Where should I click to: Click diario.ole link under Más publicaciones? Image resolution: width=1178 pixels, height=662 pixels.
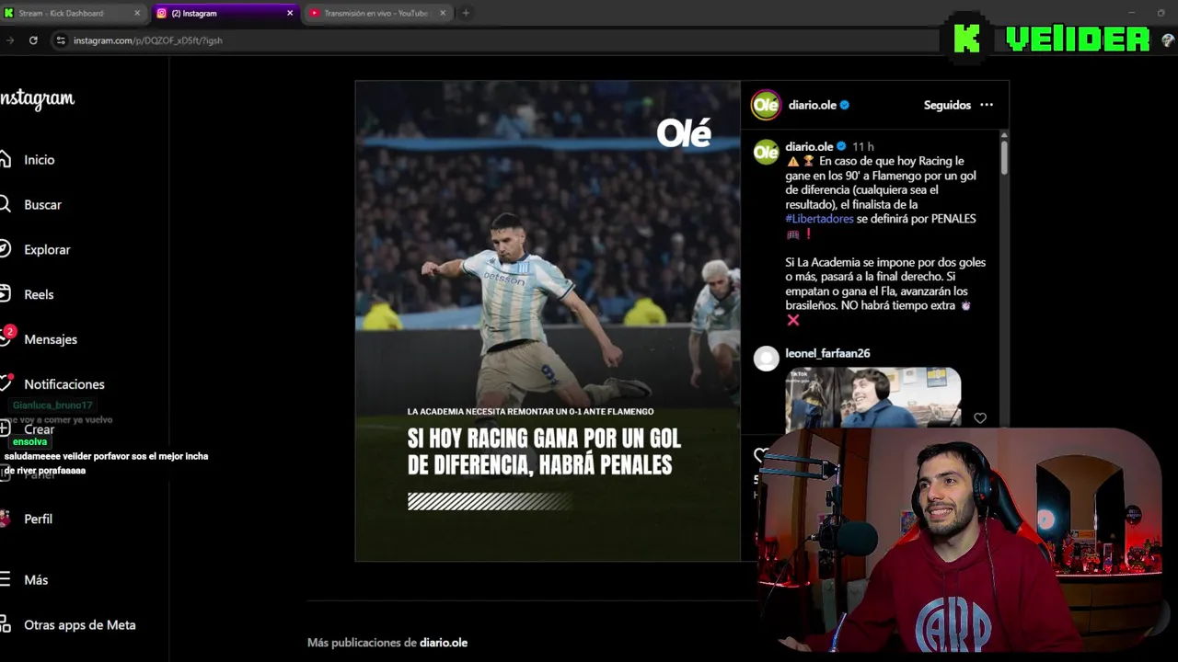pyautogui.click(x=444, y=643)
